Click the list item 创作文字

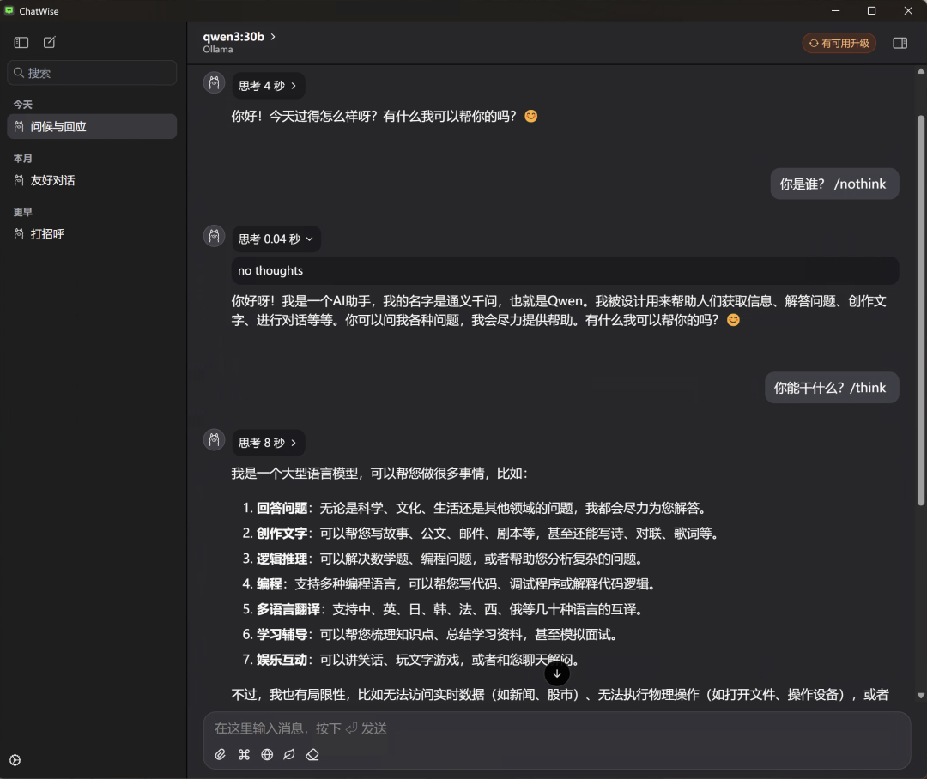pos(482,534)
